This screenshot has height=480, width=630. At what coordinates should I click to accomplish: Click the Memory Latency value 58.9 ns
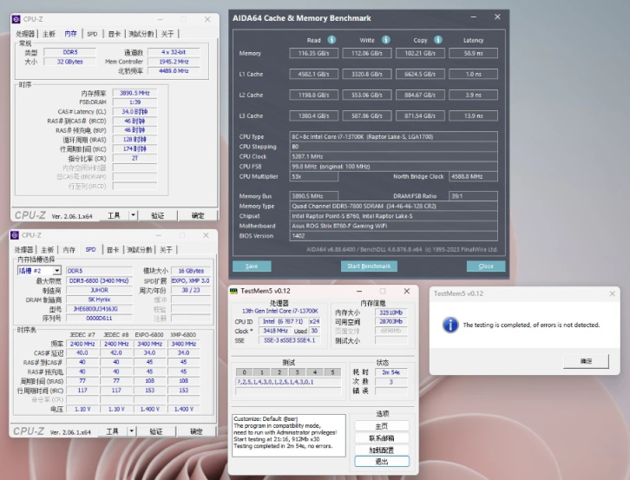pos(473,53)
